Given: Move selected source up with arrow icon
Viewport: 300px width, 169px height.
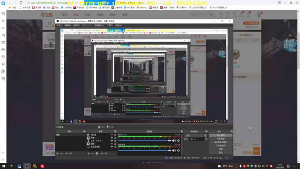Looking at the screenshot, I should [x=102, y=154].
